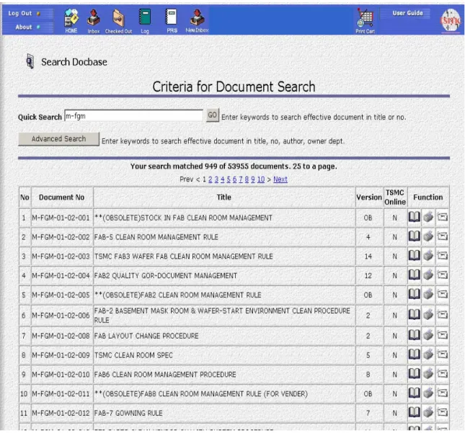Open the New Inbox icon
Screen dimensions: 465x433
tap(197, 20)
